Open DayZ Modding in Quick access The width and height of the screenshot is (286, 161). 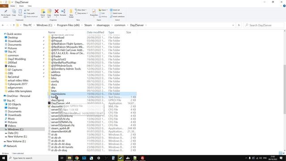(x=17, y=59)
